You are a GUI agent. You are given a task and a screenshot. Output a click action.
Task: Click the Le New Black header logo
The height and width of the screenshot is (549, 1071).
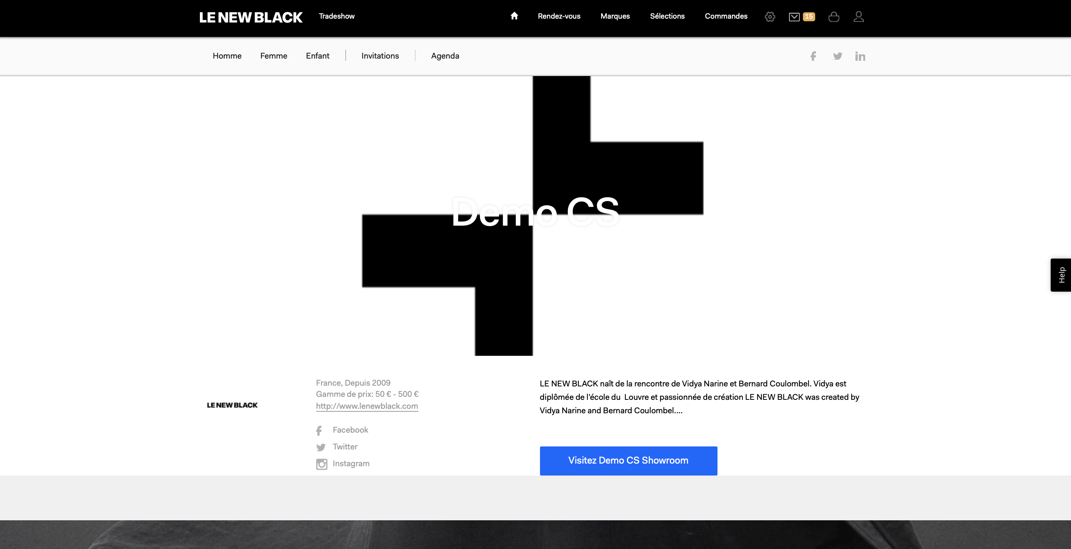point(251,17)
